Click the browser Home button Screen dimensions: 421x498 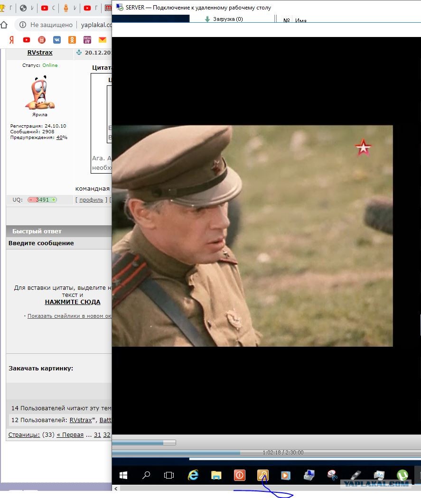point(4,25)
